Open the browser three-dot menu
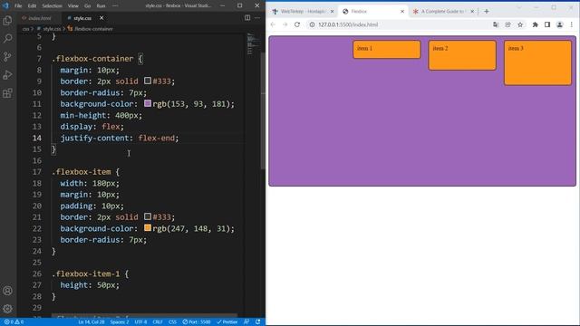The height and width of the screenshot is (326, 580). click(x=572, y=24)
